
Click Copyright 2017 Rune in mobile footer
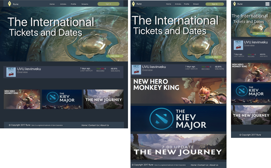(x=250, y=135)
